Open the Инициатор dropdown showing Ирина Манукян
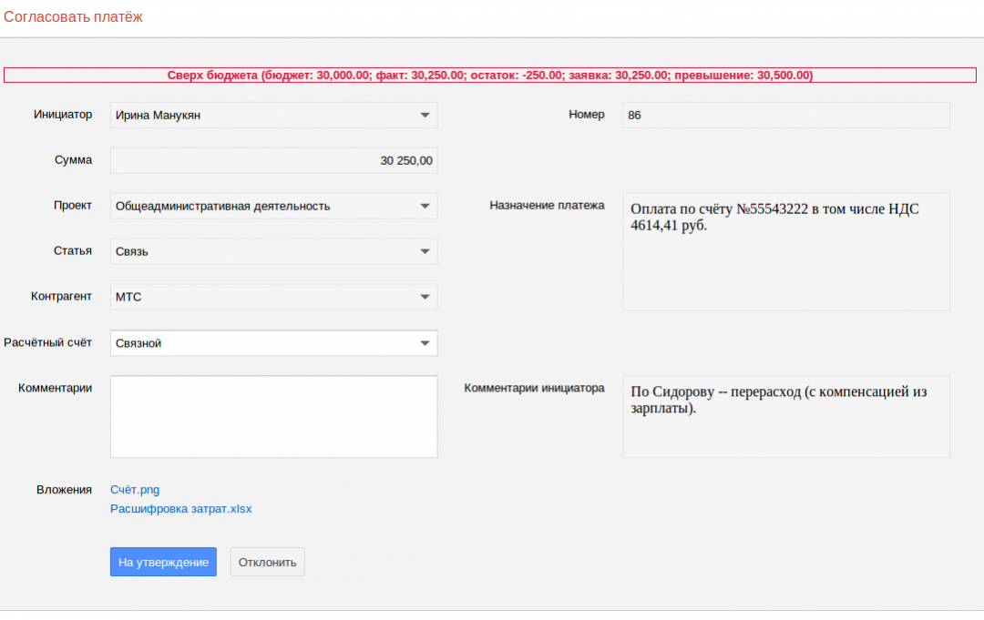Viewport: 984px width, 620px height. click(273, 115)
